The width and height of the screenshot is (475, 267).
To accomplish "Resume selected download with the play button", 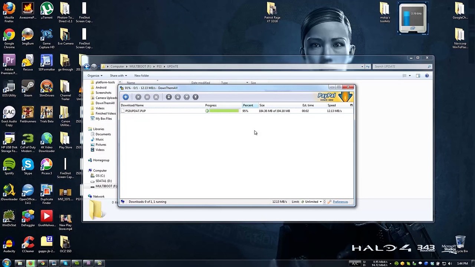I will pyautogui.click(x=138, y=97).
